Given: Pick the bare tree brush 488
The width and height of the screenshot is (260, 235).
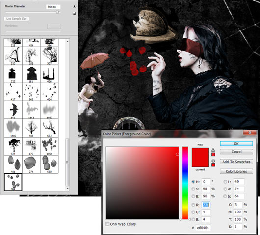Looking at the screenshot, I should pos(31,128).
